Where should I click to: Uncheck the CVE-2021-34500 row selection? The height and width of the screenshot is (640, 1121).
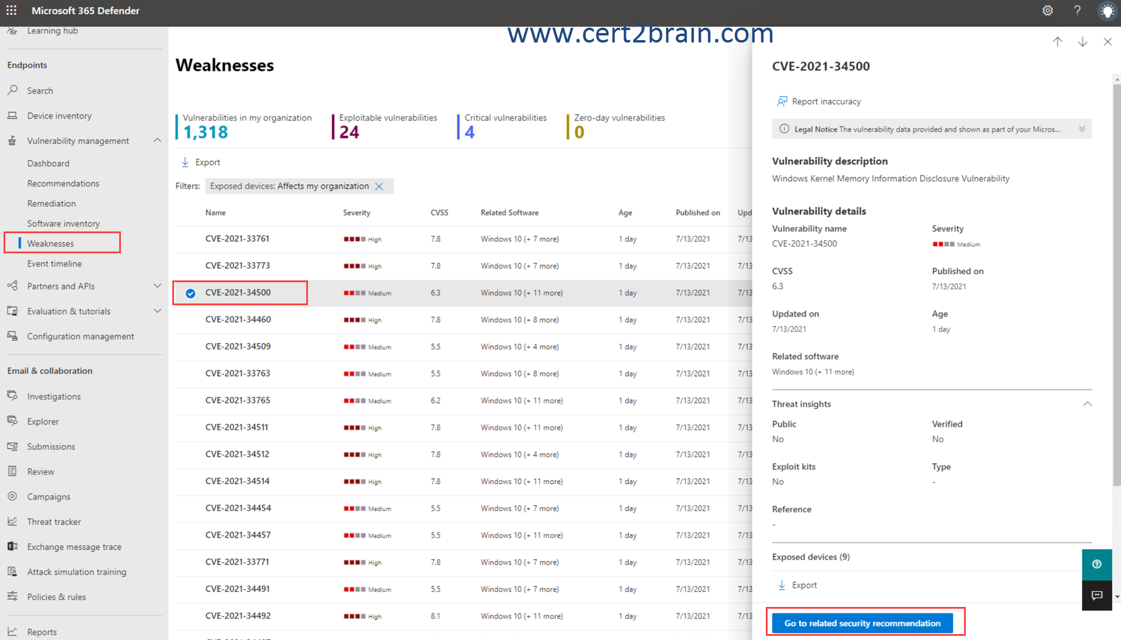tap(191, 293)
